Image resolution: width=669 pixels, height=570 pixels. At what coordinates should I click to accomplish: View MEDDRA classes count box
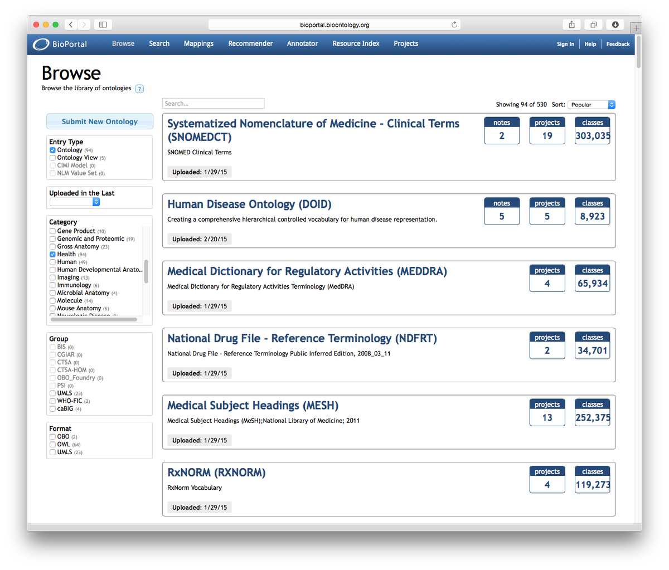point(593,278)
